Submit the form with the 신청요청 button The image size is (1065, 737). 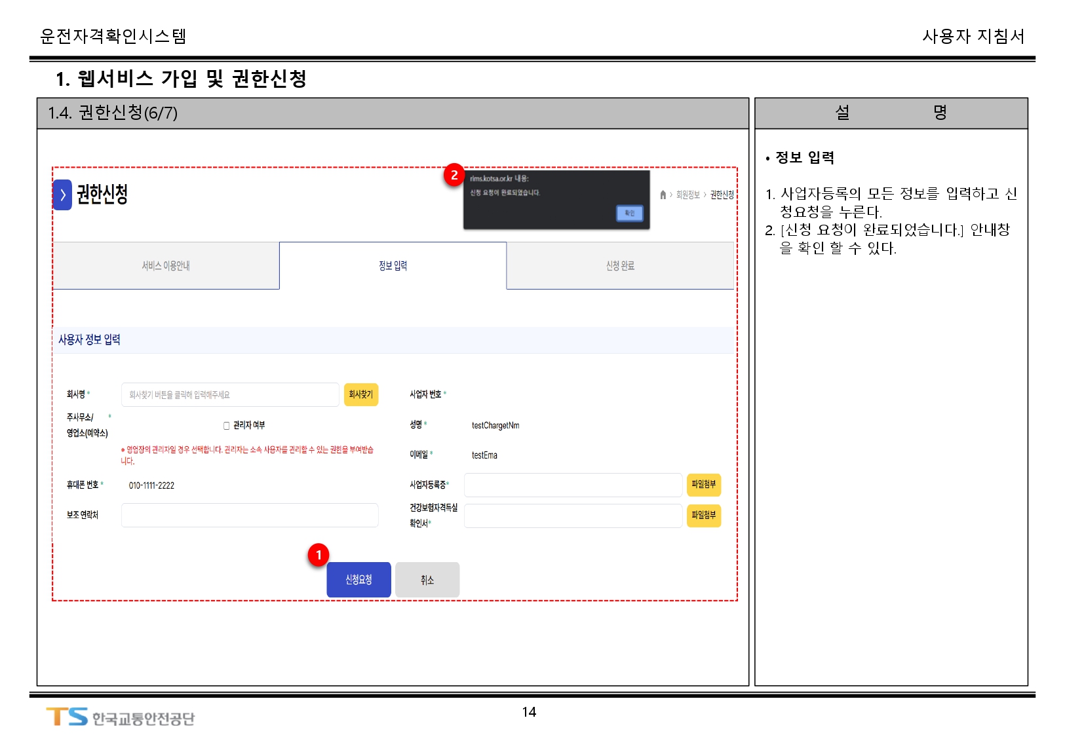tap(358, 580)
